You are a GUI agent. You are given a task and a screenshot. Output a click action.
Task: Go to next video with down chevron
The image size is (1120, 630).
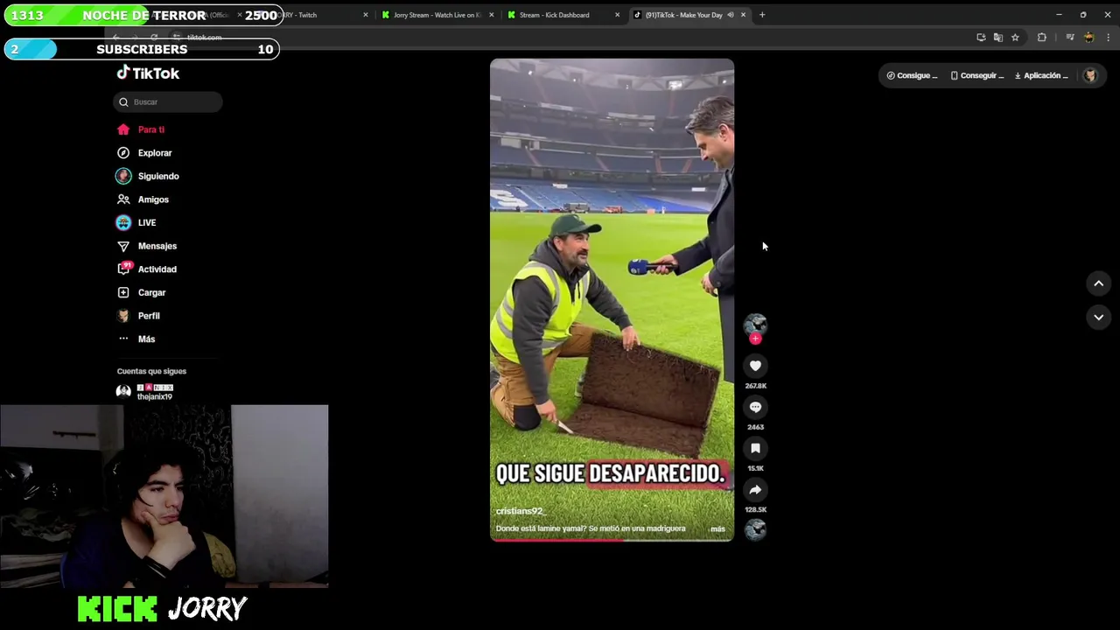[x=1099, y=317]
